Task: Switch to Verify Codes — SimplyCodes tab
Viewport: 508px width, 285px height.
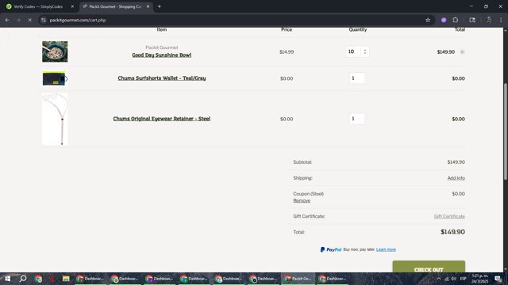Action: click(39, 6)
